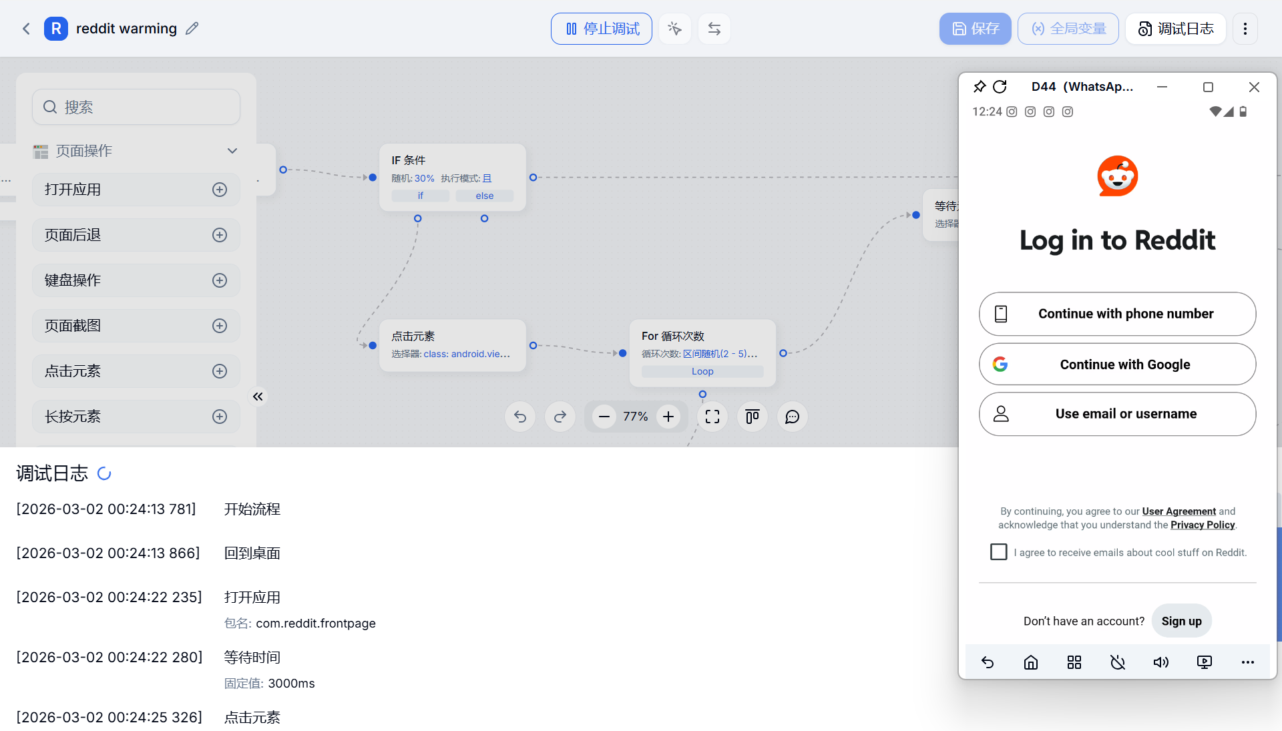This screenshot has width=1282, height=731.
Task: Add the 长按元素 action node
Action: point(220,417)
